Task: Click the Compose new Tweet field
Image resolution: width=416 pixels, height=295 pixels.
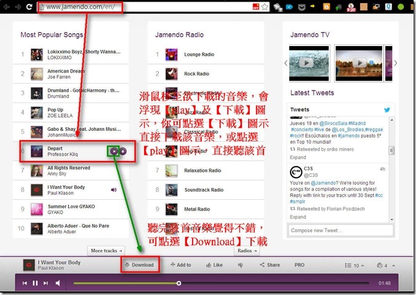Action: tap(341, 230)
